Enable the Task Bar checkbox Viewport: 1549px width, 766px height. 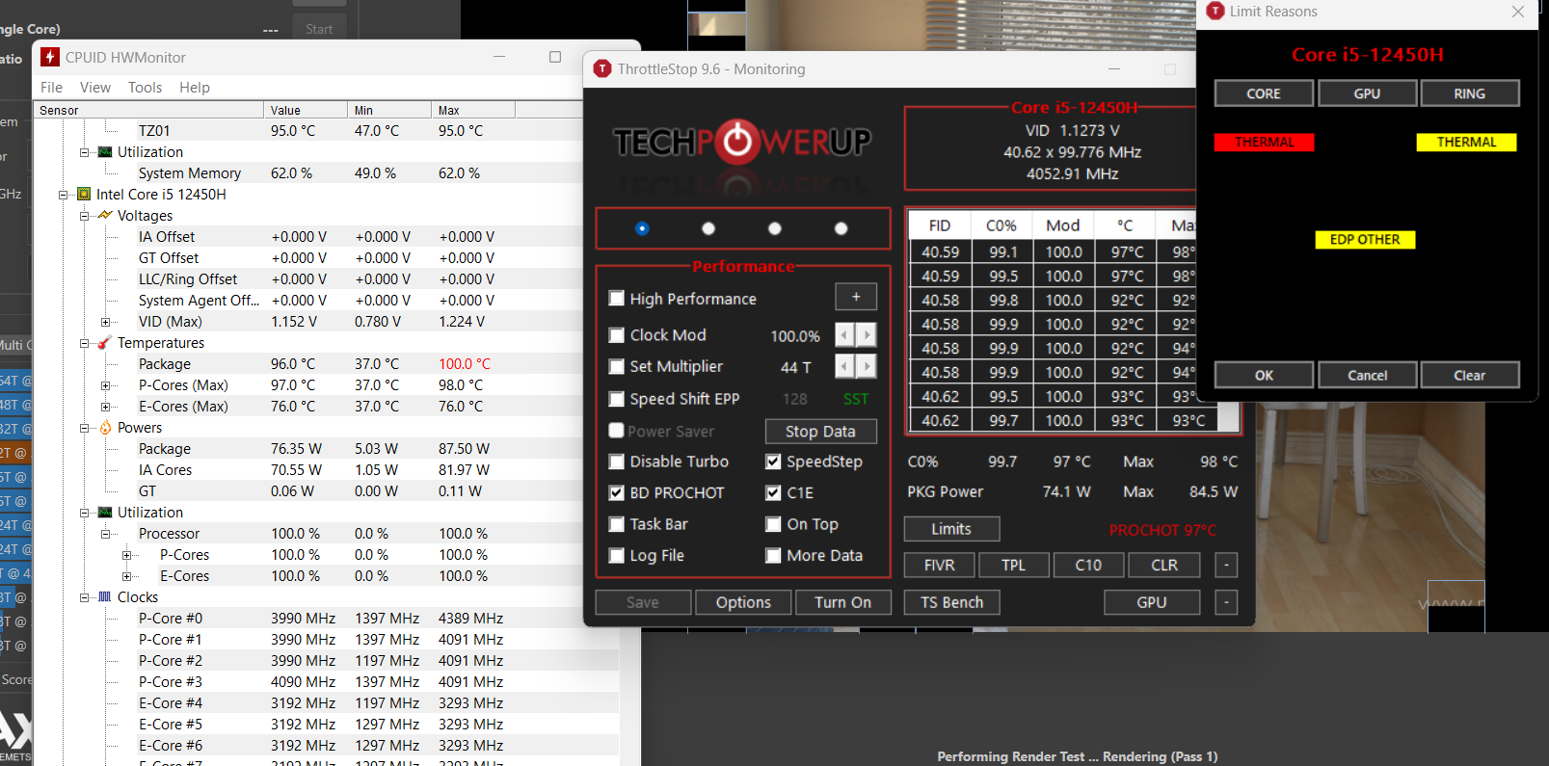(617, 524)
